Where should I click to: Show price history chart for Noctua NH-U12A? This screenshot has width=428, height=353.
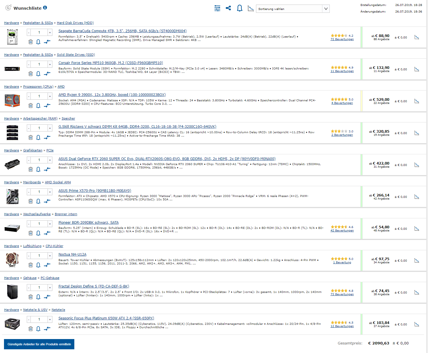coord(417,260)
